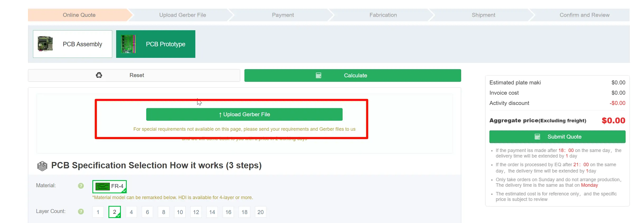Viewport: 638px width, 223px height.
Task: Select FR-4 material option
Action: pyautogui.click(x=110, y=186)
